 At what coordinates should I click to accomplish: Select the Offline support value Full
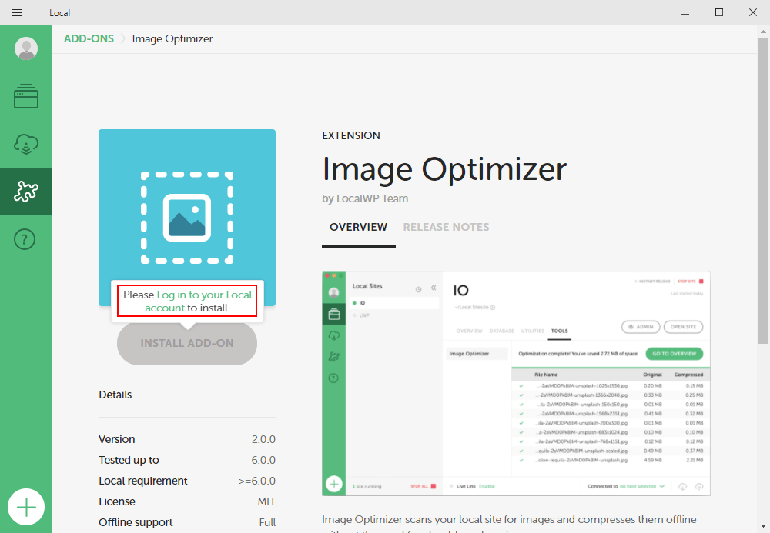[268, 523]
